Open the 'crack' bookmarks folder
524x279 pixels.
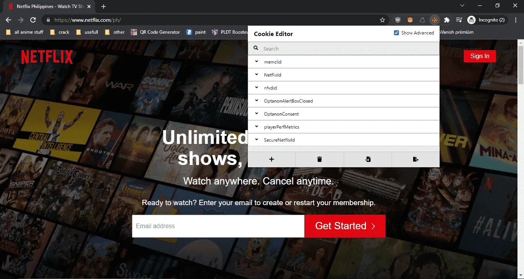click(60, 32)
